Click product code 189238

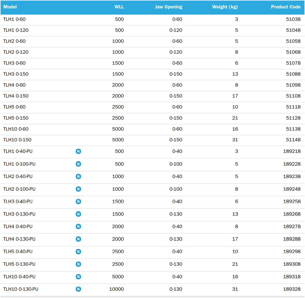point(292,176)
